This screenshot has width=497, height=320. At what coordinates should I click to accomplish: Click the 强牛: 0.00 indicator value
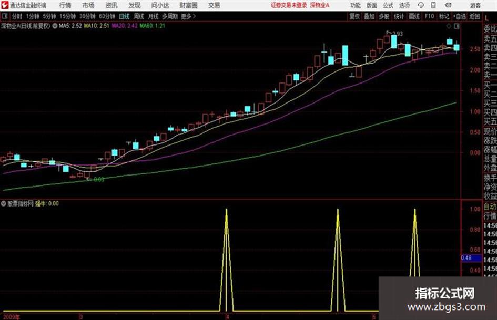pos(47,204)
